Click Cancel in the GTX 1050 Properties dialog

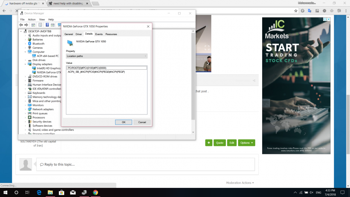click(142, 122)
